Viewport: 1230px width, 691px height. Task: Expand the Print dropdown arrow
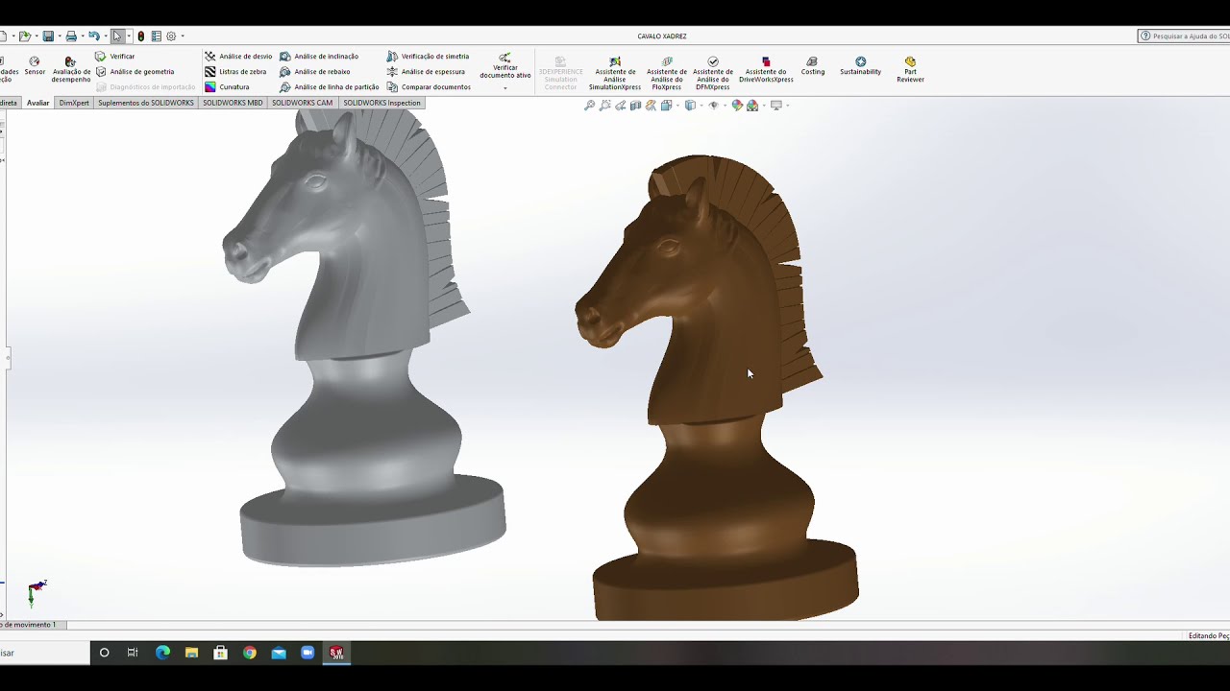pos(83,36)
